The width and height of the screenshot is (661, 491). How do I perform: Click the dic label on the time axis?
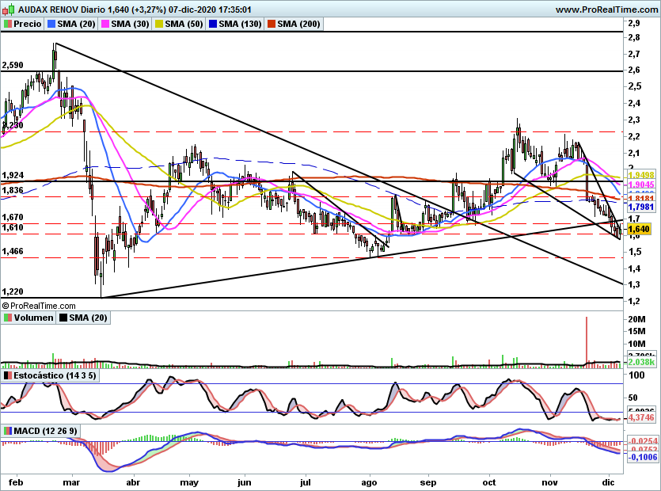pyautogui.click(x=608, y=482)
